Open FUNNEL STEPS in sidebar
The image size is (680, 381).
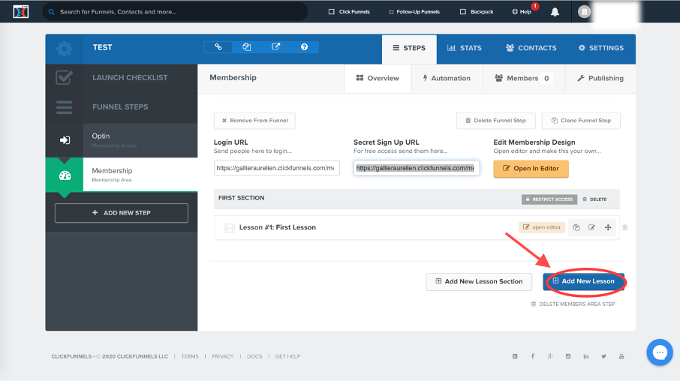122,107
